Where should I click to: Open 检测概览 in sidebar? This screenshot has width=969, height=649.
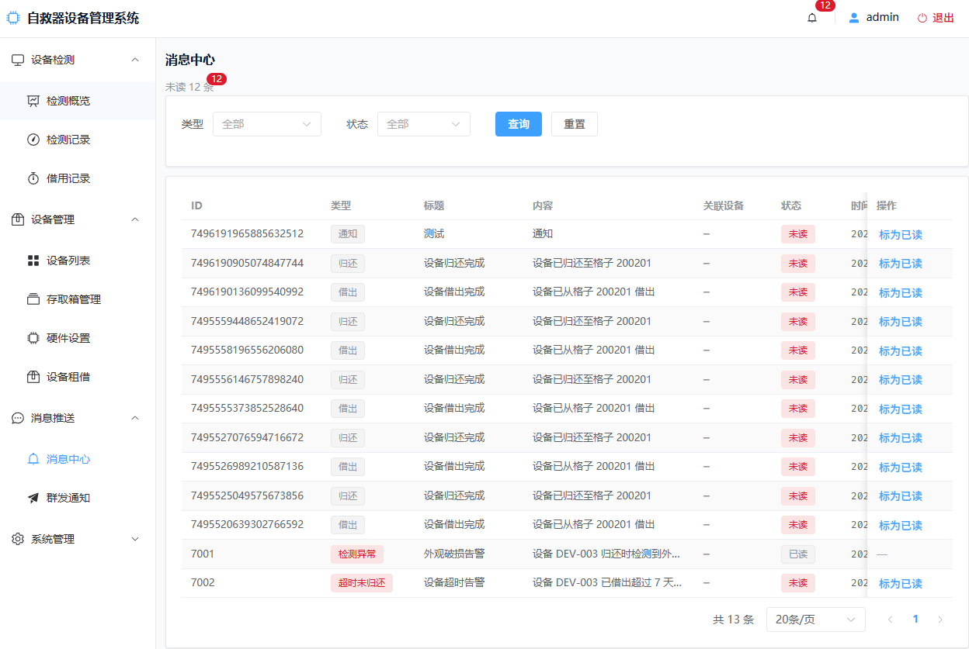[78, 101]
